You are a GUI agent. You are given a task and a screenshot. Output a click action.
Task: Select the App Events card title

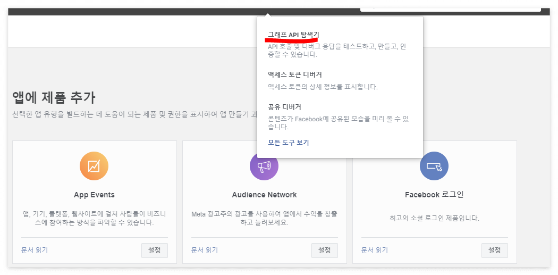(94, 195)
